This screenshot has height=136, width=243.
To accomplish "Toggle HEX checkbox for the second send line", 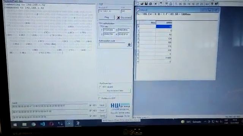I will pyautogui.click(x=90, y=111).
